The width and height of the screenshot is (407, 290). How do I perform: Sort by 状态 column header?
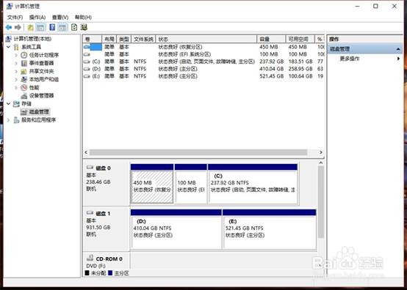point(206,39)
